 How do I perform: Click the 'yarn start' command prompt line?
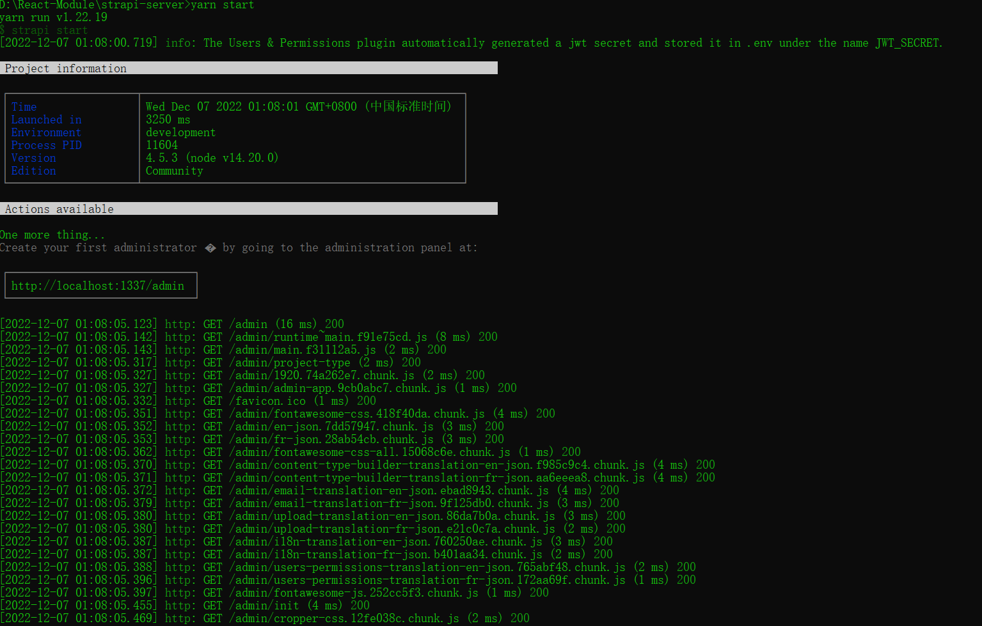[x=127, y=5]
